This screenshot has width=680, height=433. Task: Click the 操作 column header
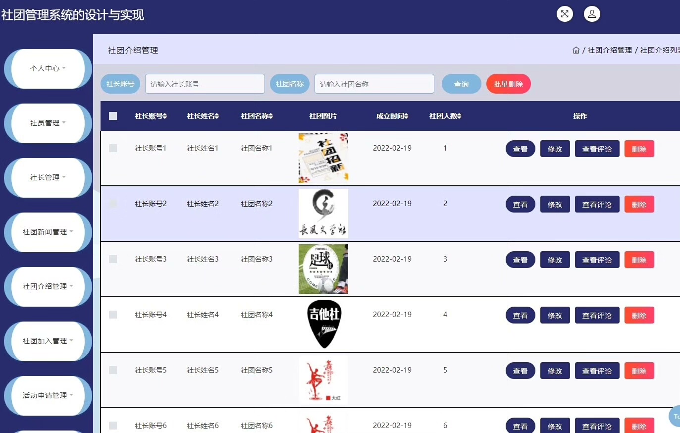click(x=580, y=116)
